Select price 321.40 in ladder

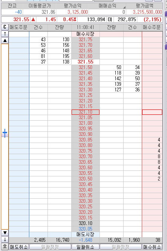pyautogui.click(x=85, y=79)
